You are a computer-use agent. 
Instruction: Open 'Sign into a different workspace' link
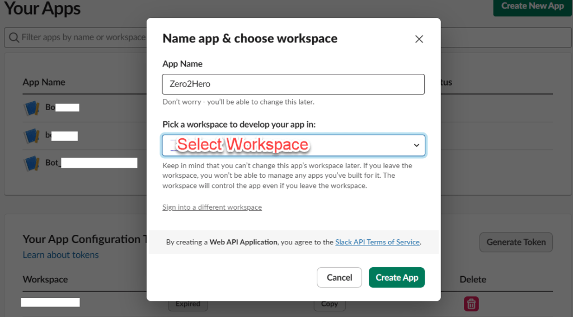pos(212,207)
